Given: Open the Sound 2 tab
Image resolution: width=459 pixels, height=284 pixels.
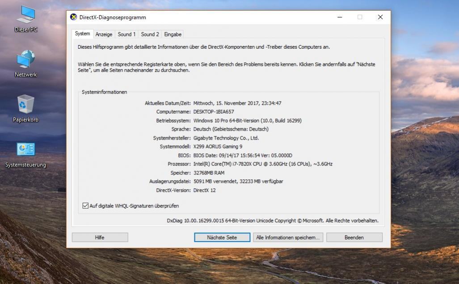Looking at the screenshot, I should [x=150, y=34].
